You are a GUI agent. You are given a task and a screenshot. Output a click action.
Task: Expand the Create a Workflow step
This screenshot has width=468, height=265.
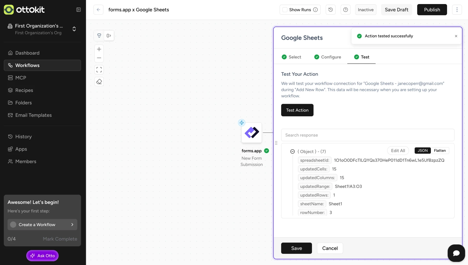click(x=72, y=224)
